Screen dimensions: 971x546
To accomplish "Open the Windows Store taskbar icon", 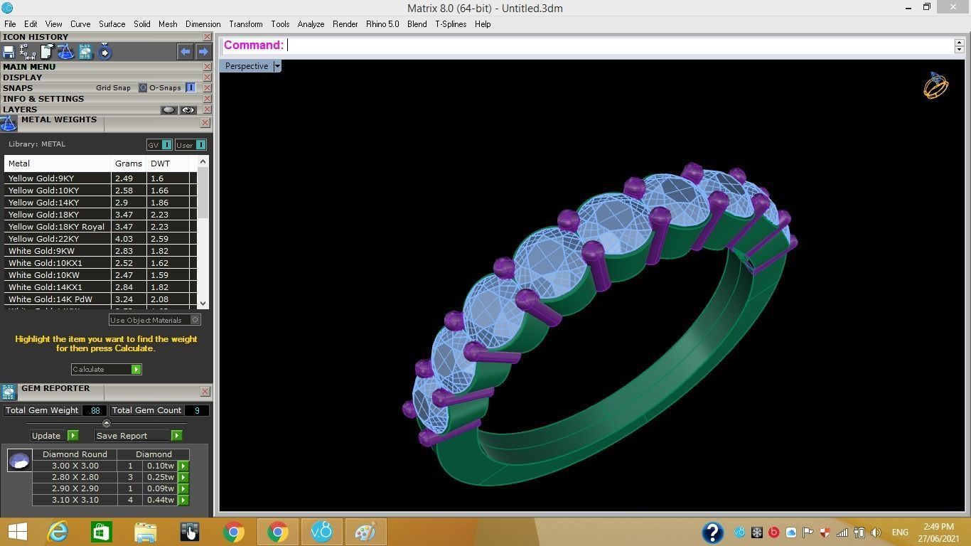I will pyautogui.click(x=101, y=532).
